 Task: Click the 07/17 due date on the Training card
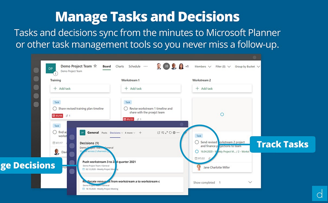[x=58, y=143]
